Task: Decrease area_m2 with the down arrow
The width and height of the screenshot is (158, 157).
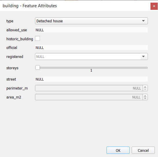Action: pos(145,98)
